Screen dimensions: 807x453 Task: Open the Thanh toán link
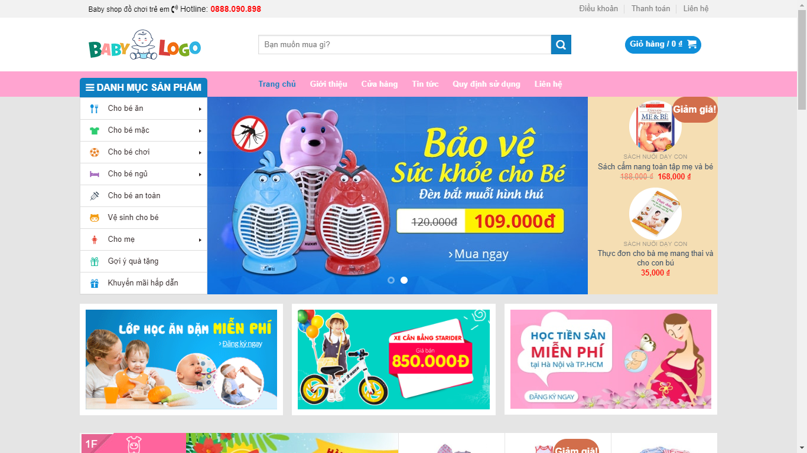tap(650, 8)
